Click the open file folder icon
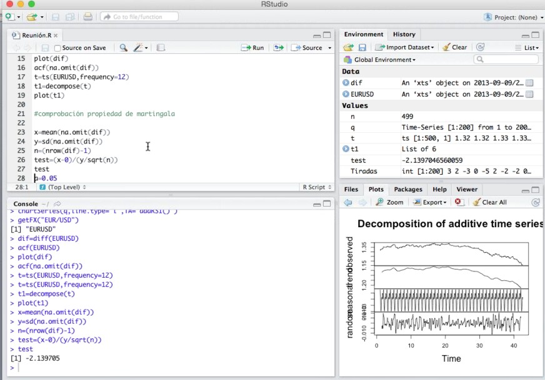This screenshot has width=545, height=380. click(x=32, y=17)
